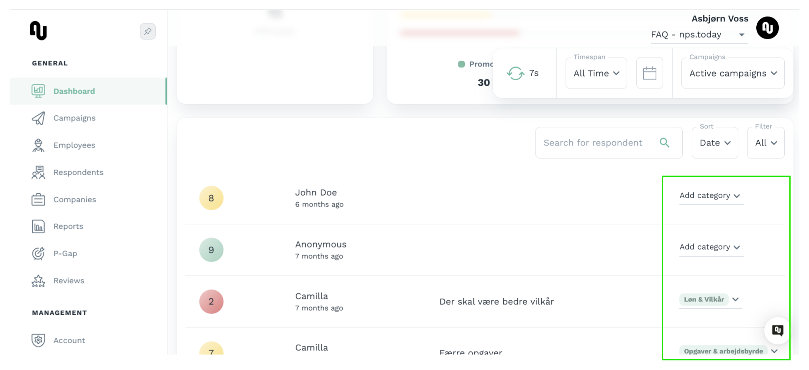Click the auto-refresh arrows icon

tap(515, 73)
